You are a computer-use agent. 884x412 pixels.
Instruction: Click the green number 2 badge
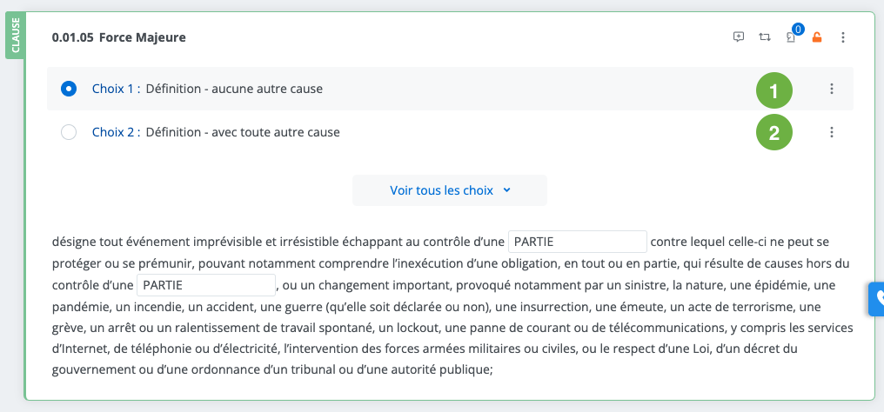[x=773, y=132]
